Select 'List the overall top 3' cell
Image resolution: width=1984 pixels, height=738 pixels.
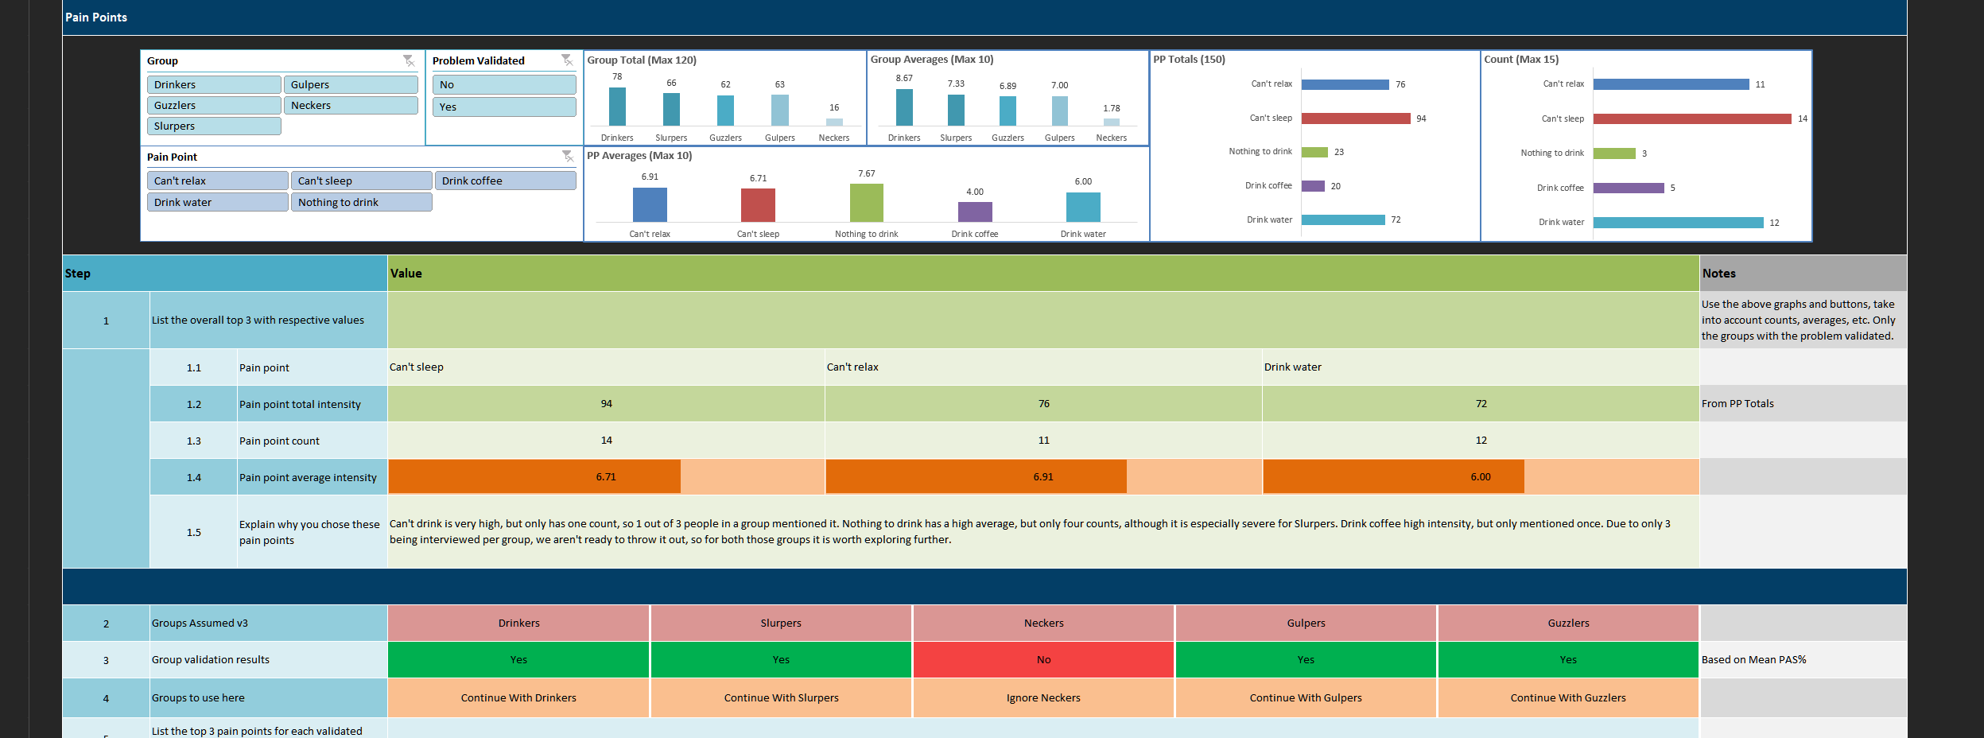tap(269, 320)
